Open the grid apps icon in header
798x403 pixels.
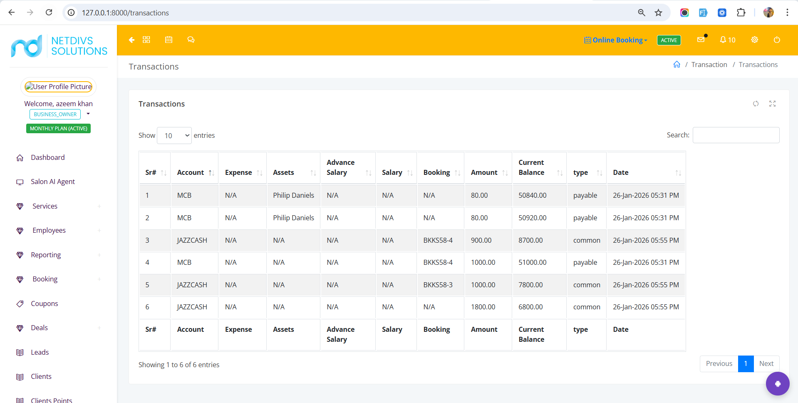click(x=146, y=40)
